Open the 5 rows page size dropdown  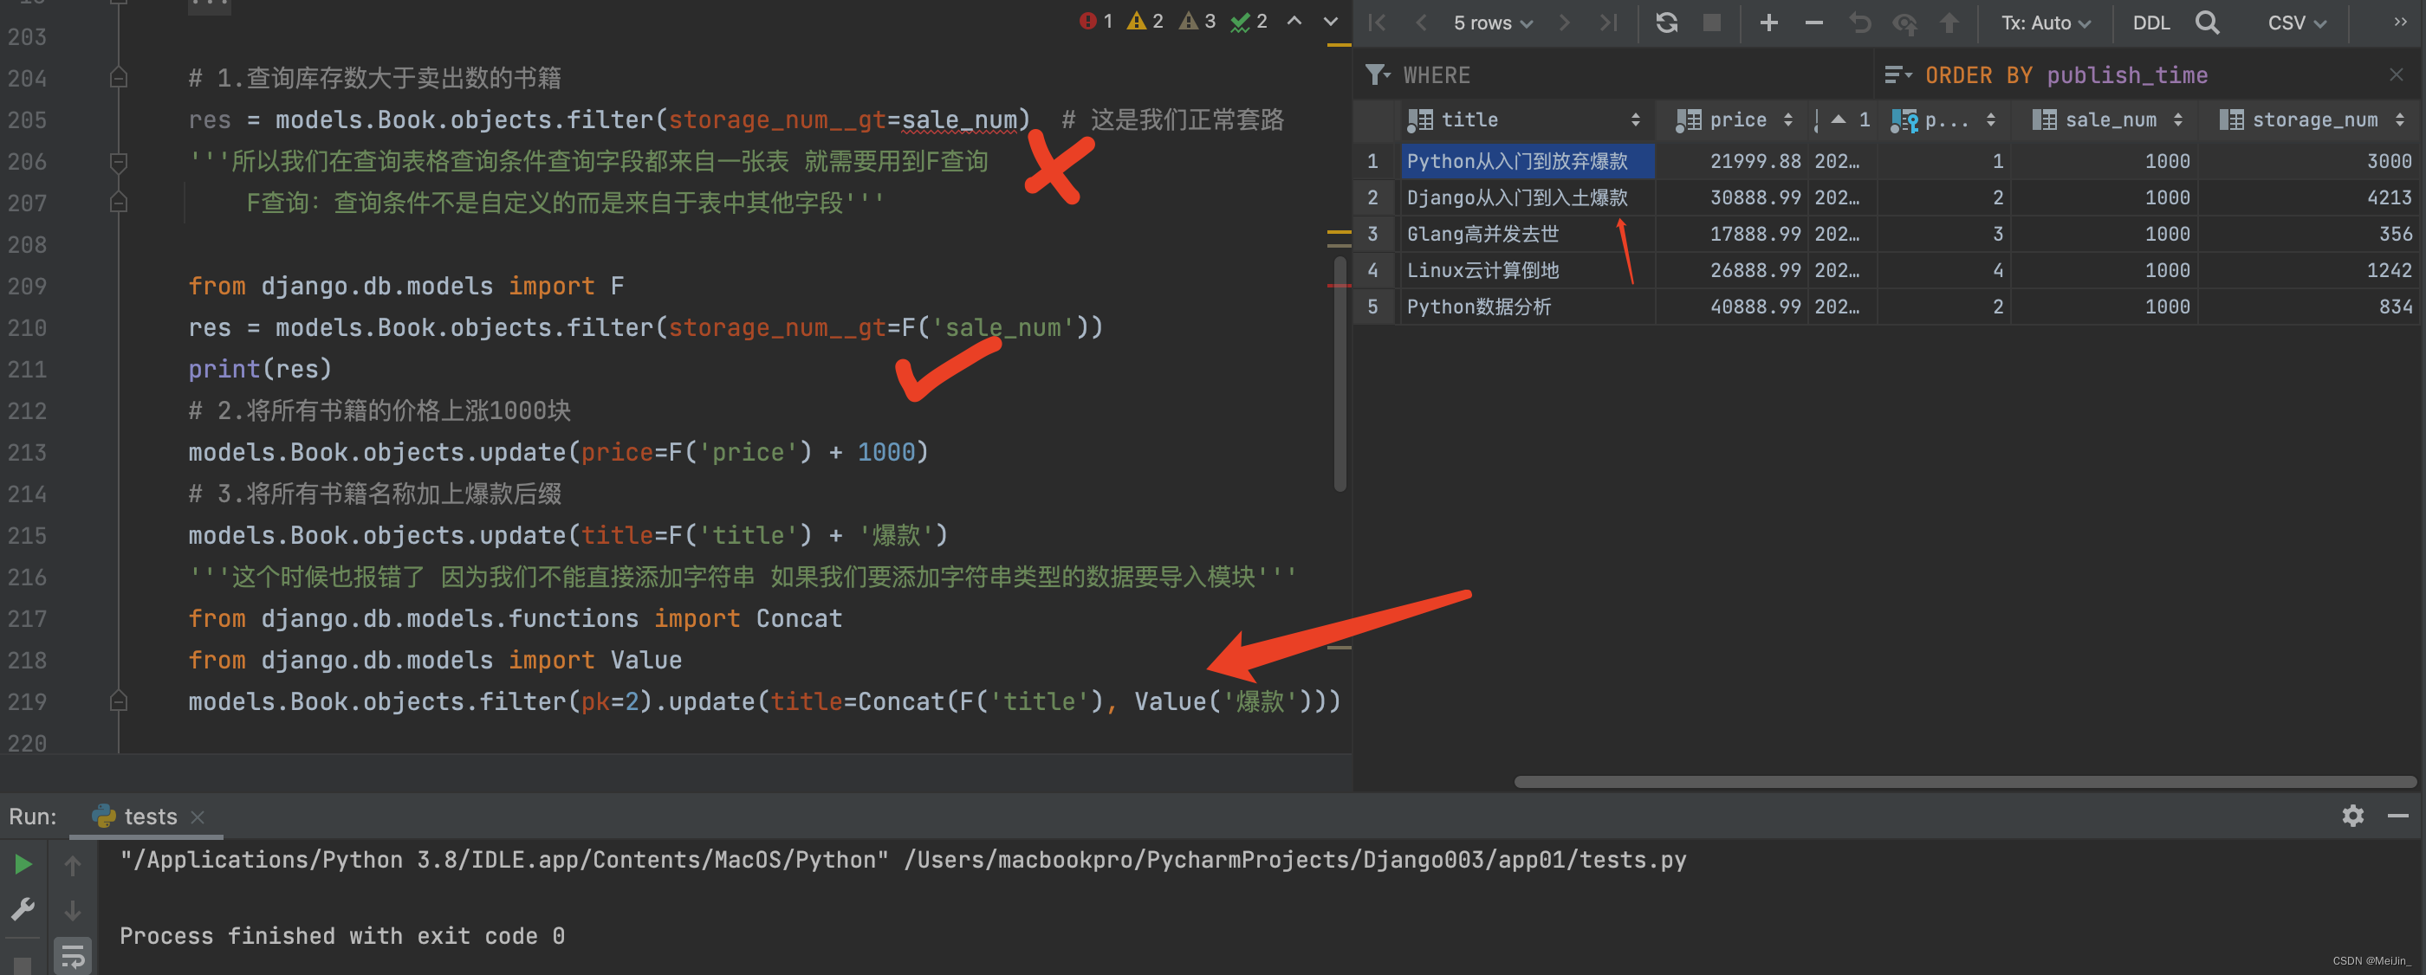coord(1492,23)
